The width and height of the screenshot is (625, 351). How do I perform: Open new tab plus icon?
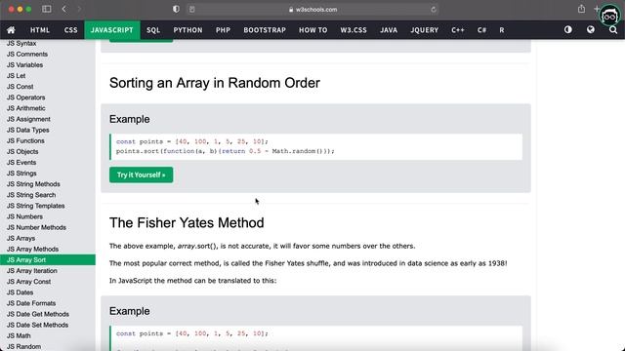pyautogui.click(x=597, y=9)
